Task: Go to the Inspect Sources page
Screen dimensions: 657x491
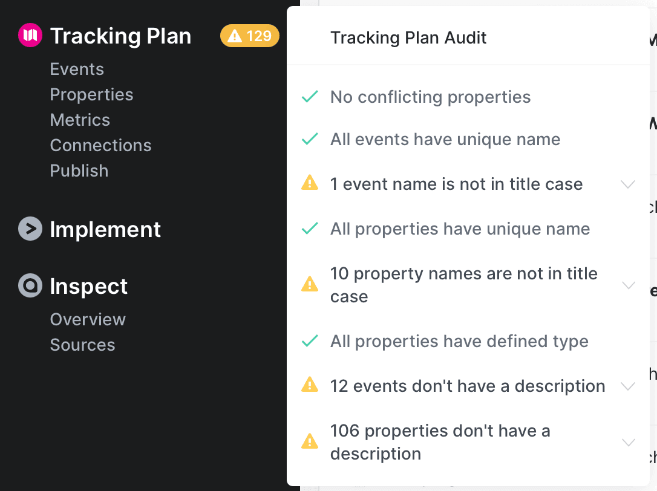Action: tap(82, 345)
